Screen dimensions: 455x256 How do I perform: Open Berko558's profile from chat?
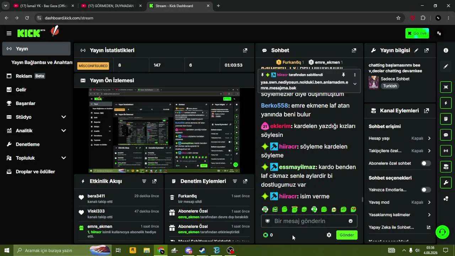click(x=274, y=106)
